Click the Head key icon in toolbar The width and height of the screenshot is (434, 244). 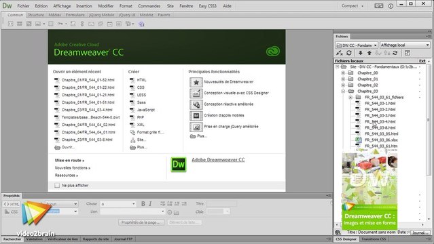pyautogui.click(x=60, y=24)
